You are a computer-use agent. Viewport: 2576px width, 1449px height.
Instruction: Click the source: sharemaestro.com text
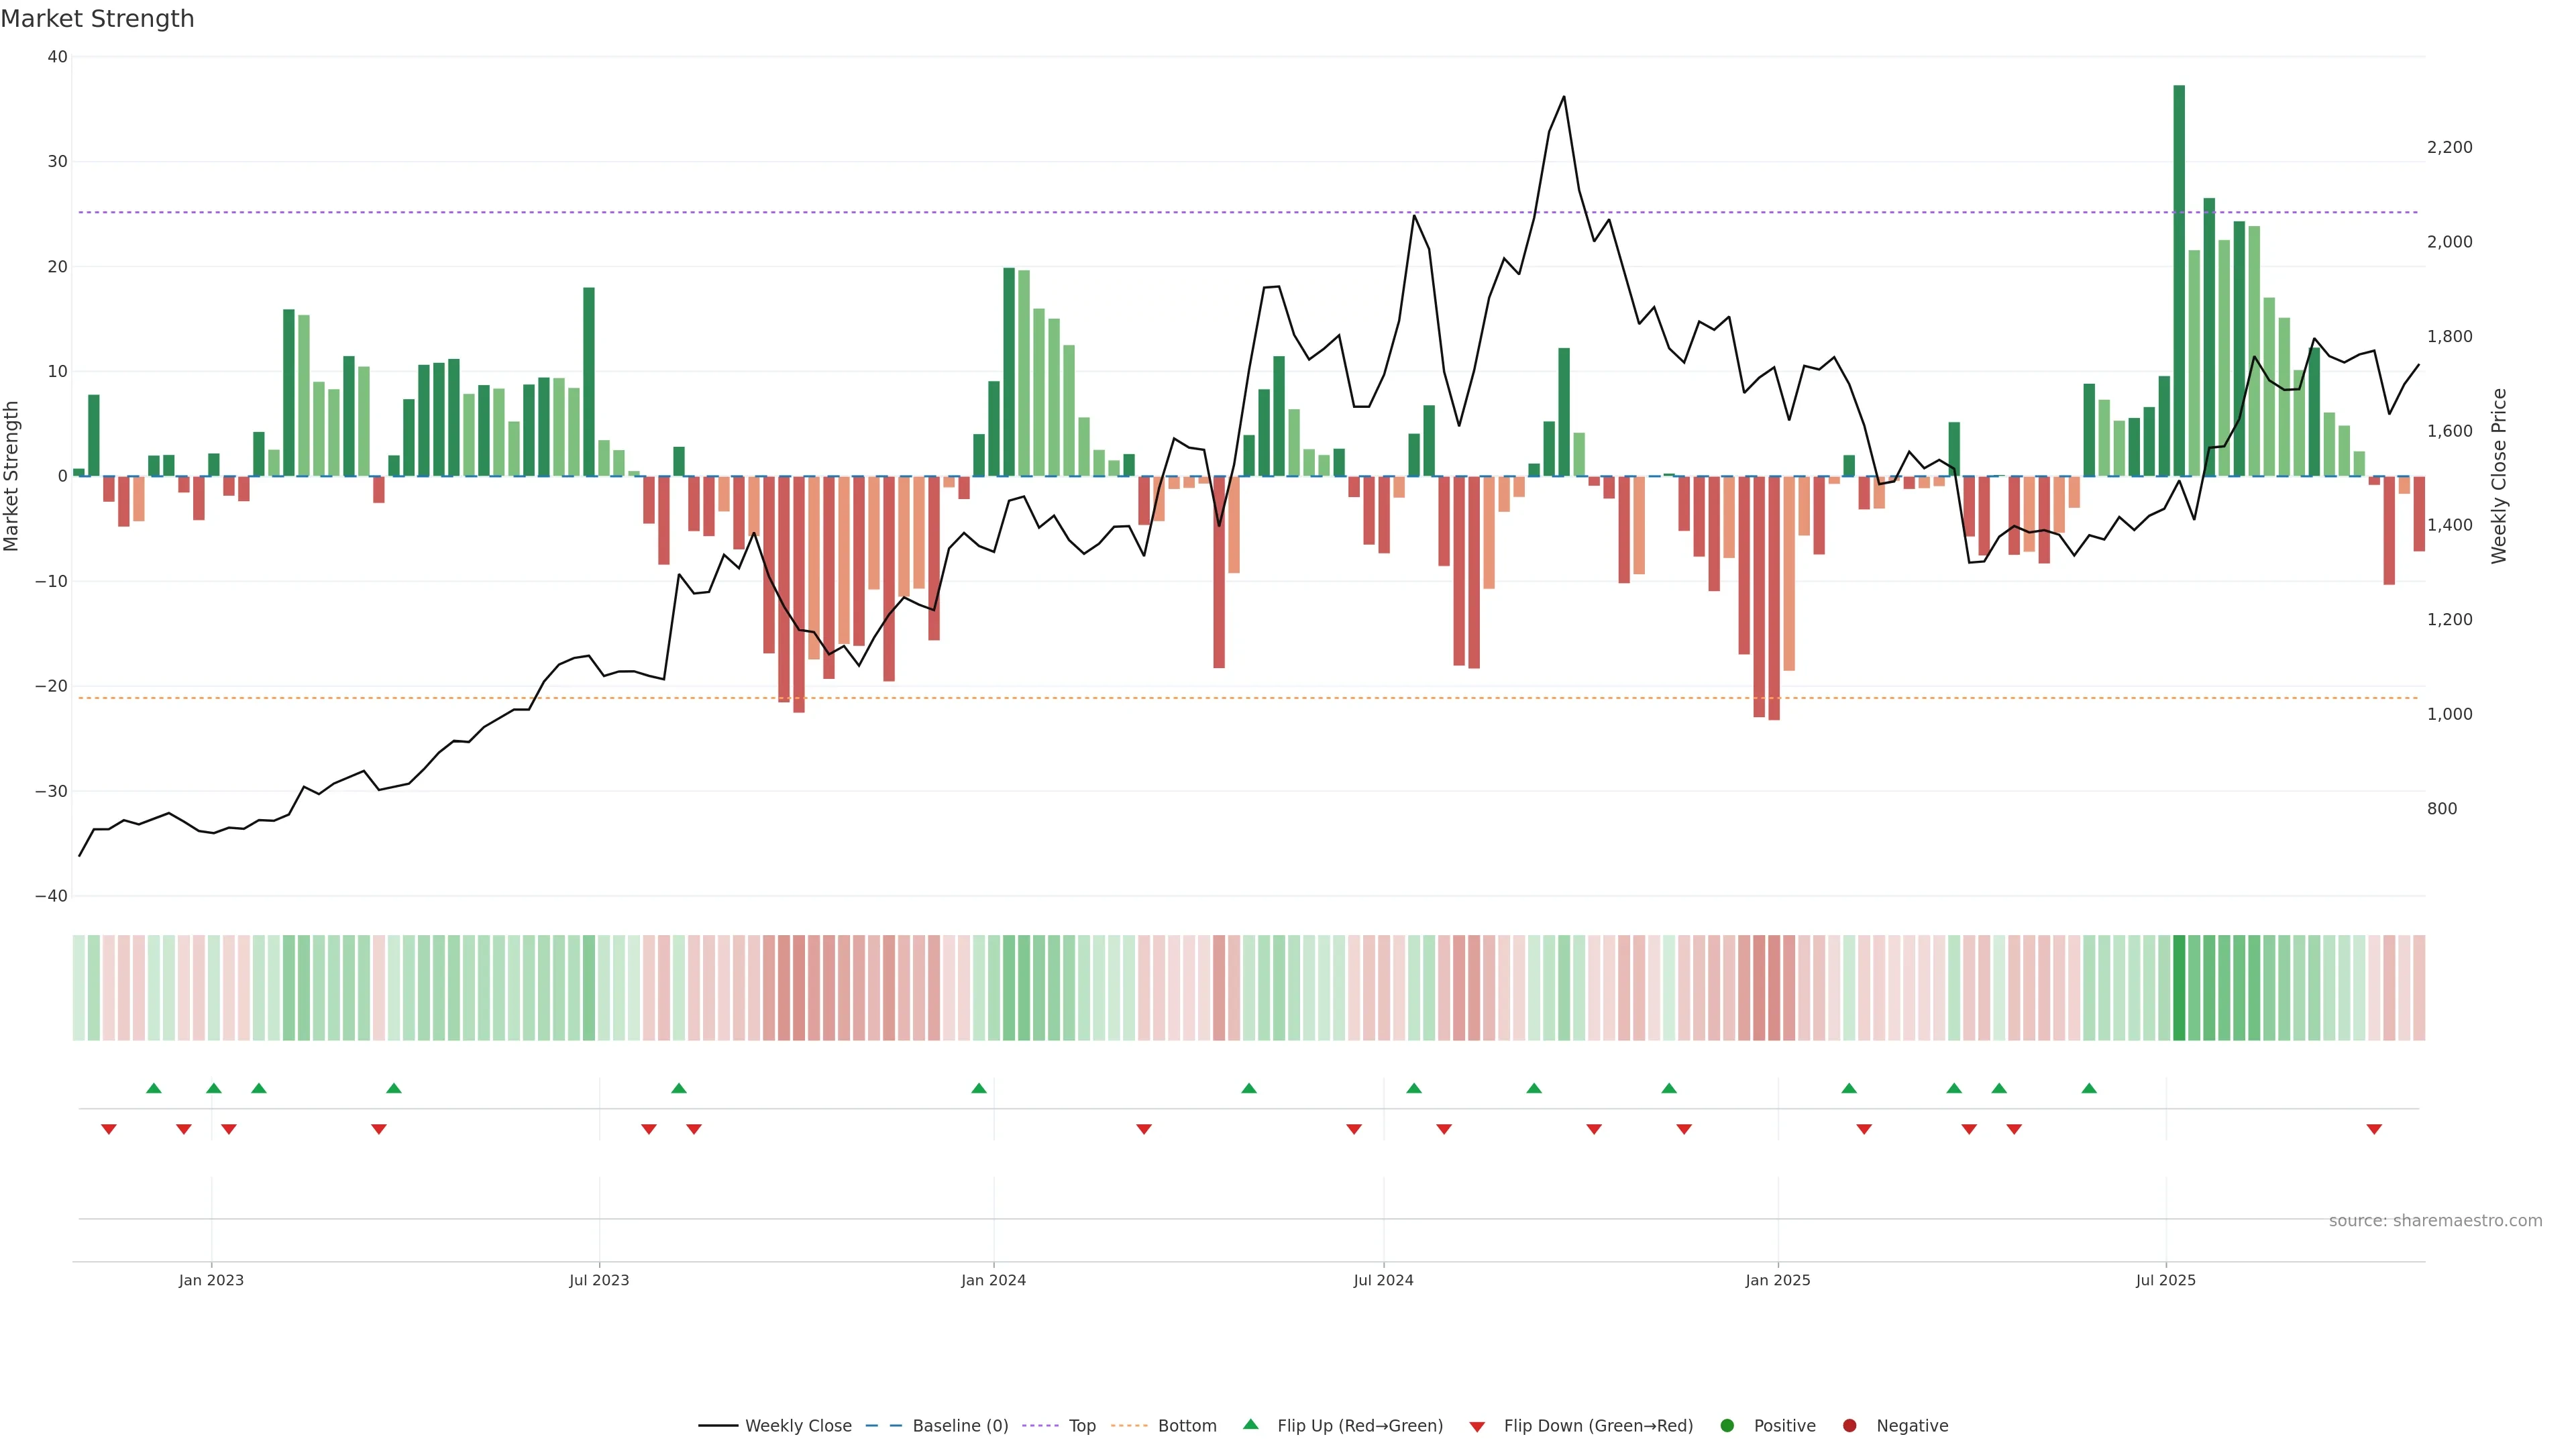2435,1221
